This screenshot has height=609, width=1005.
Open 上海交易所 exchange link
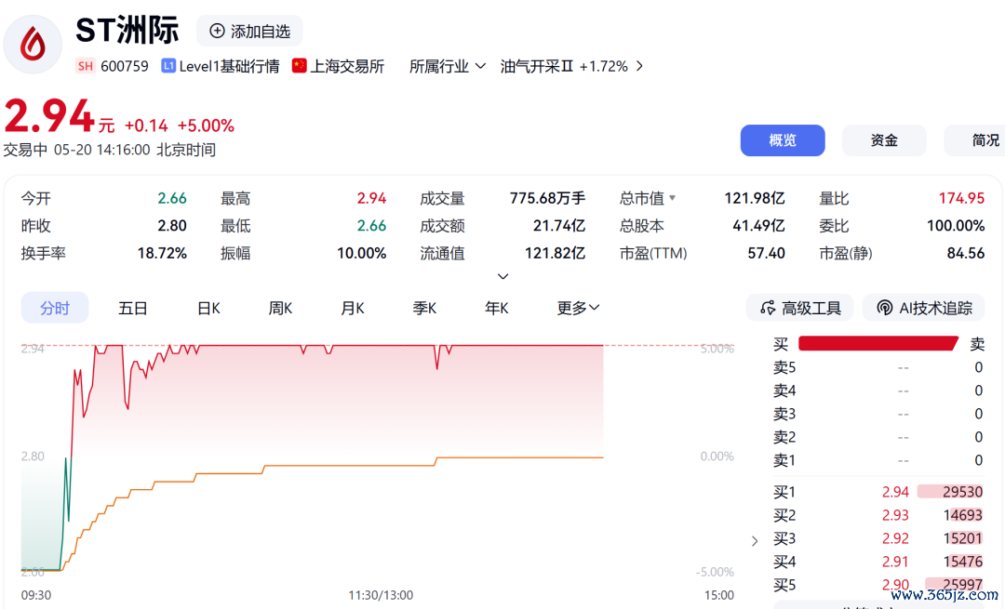coord(347,66)
